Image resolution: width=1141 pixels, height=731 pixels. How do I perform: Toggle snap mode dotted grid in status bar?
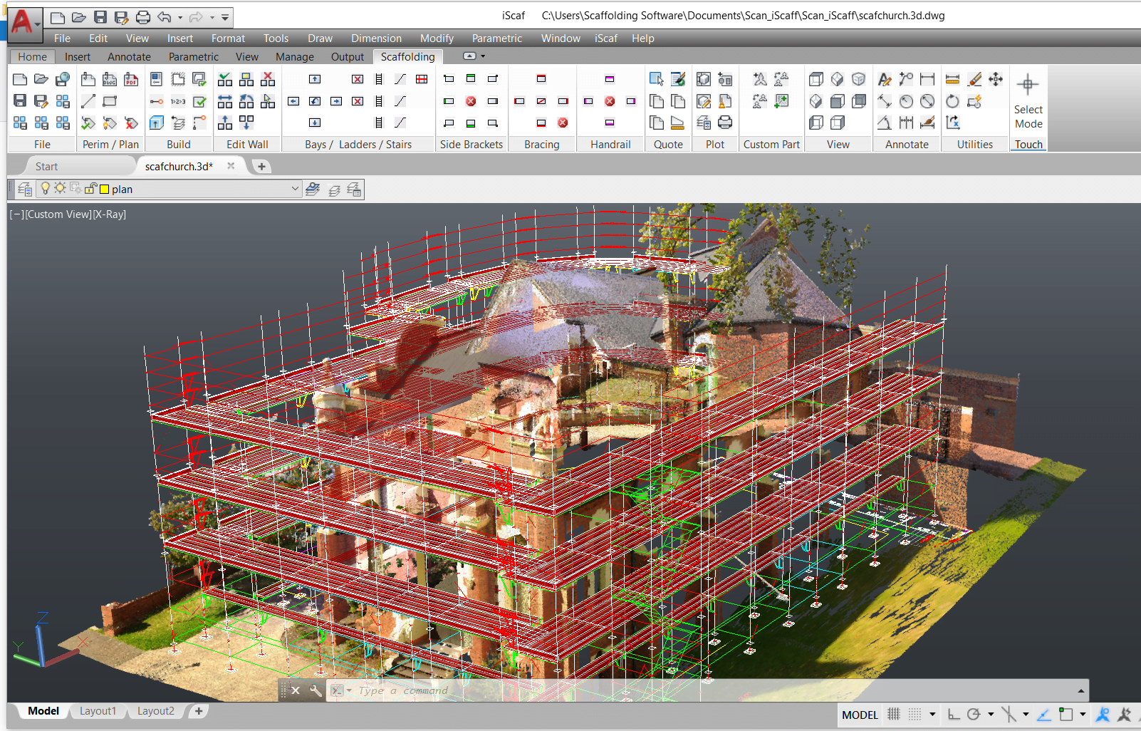(x=915, y=715)
